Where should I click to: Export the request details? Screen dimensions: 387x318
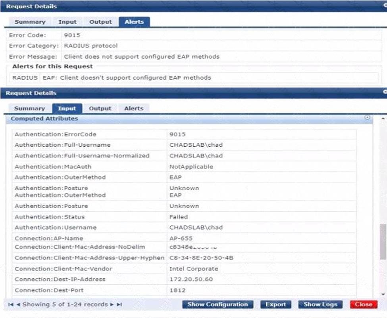pos(276,305)
